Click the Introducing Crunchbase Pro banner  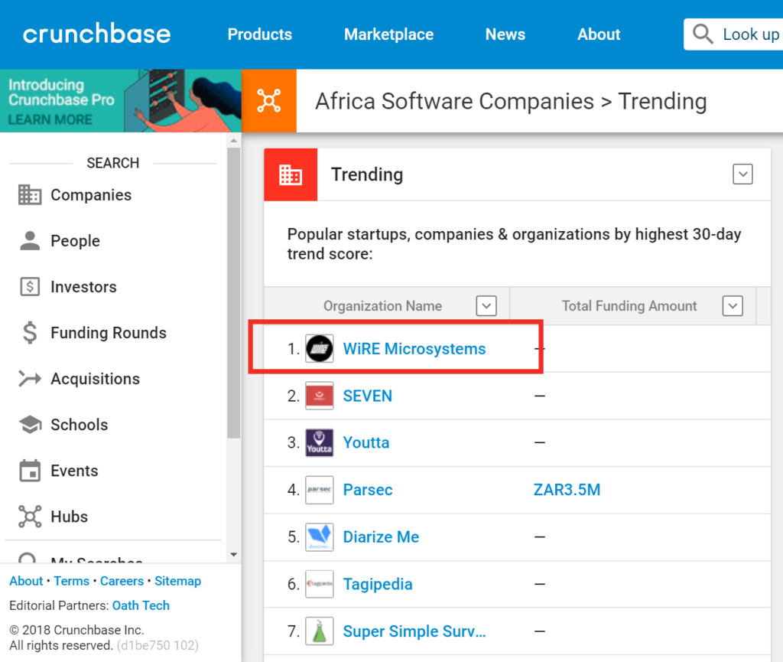pos(120,101)
